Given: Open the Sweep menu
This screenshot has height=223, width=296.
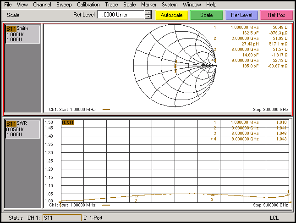Looking at the screenshot, I should [x=64, y=5].
